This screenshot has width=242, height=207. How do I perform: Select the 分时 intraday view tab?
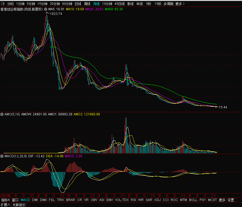[10, 4]
